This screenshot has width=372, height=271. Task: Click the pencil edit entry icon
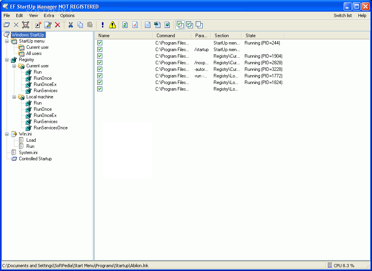click(x=48, y=25)
